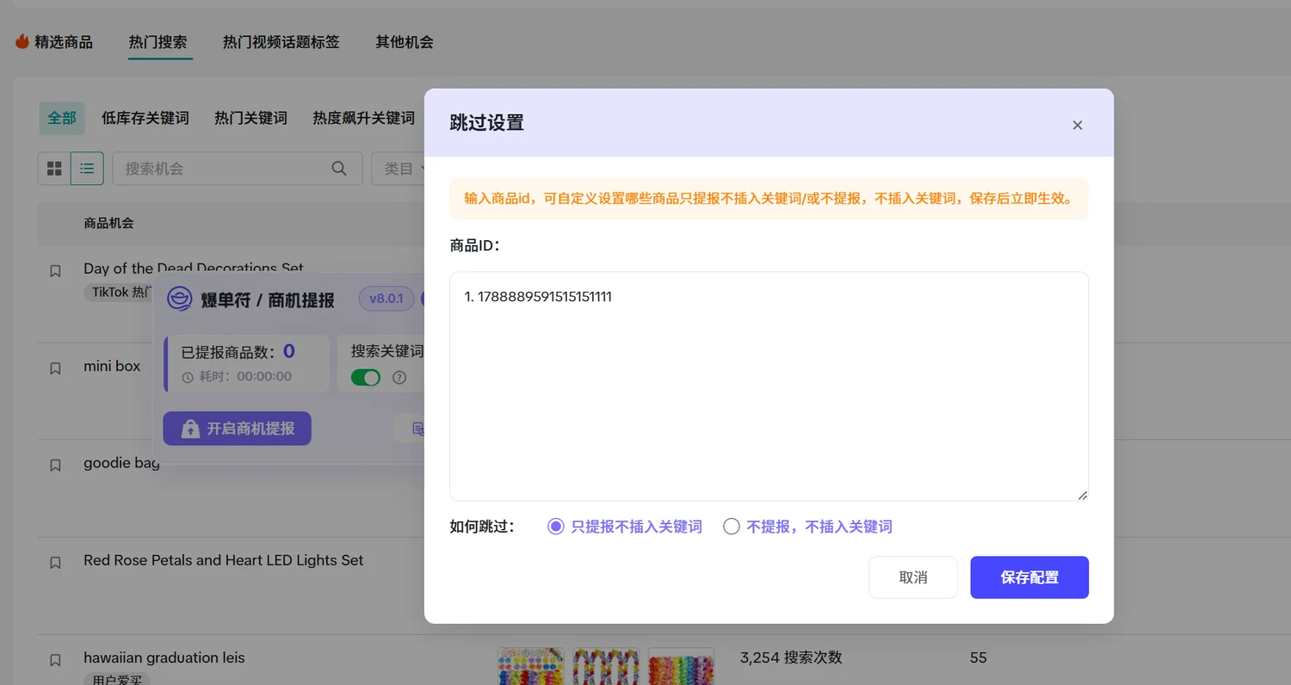Click the clock icon beside 耗时

click(x=188, y=377)
